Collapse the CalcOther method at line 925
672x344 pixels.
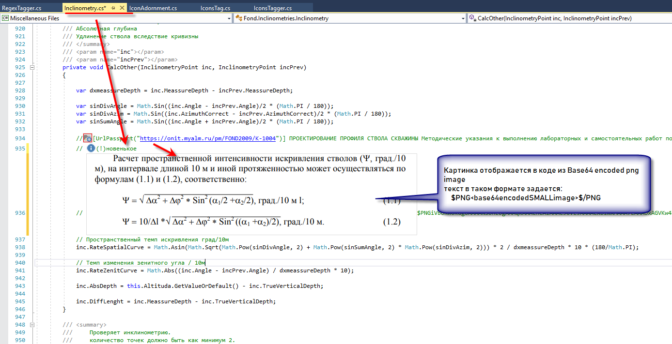tap(32, 67)
